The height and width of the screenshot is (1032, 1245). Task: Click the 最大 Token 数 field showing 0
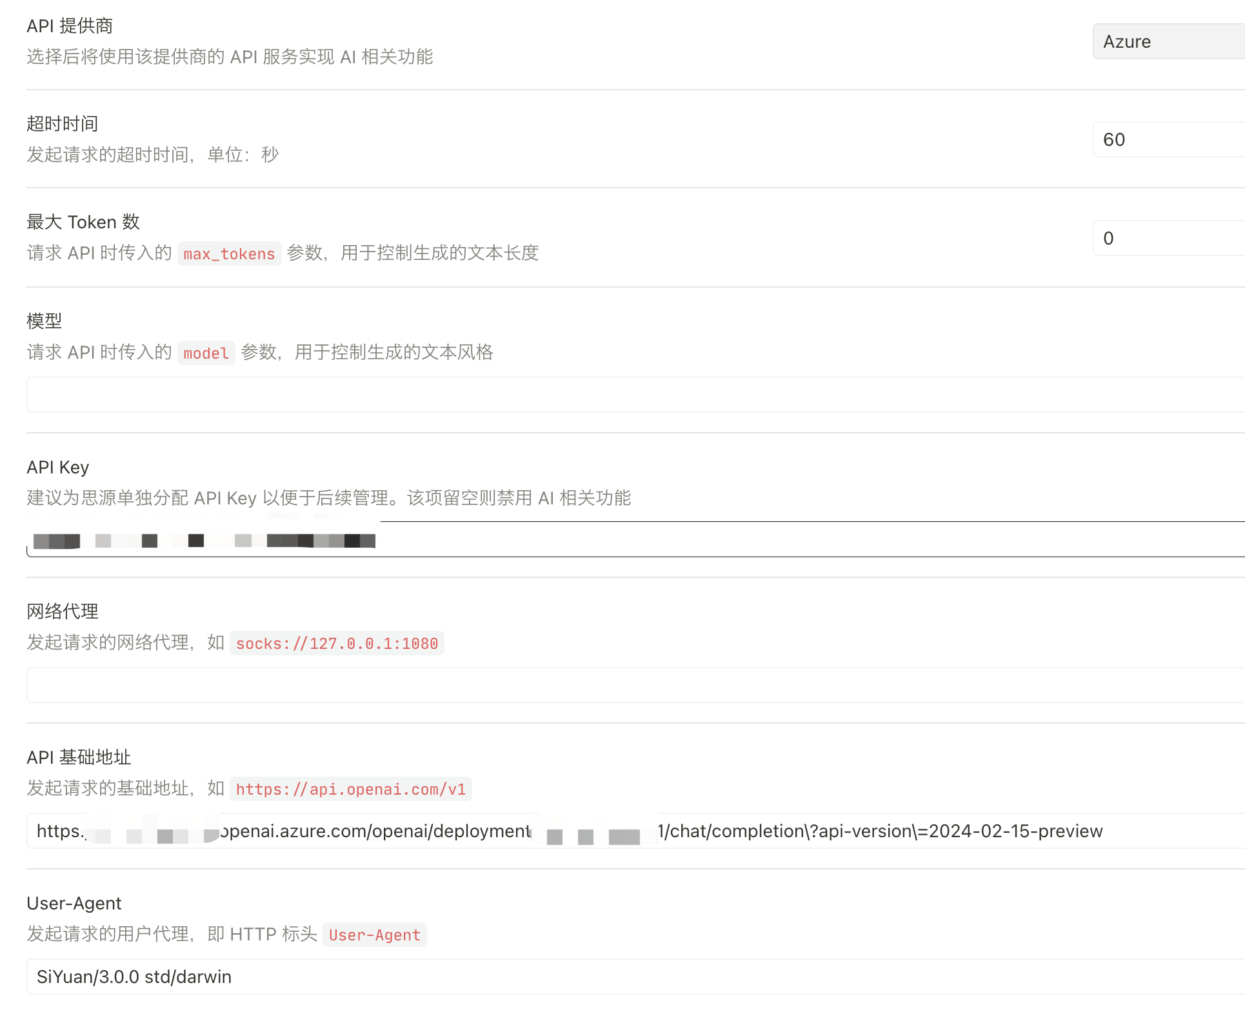(x=1168, y=239)
